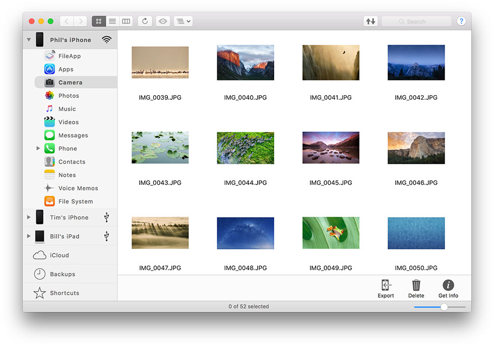This screenshot has height=347, width=494.
Task: Click the refresh icon in the toolbar
Action: pyautogui.click(x=145, y=21)
